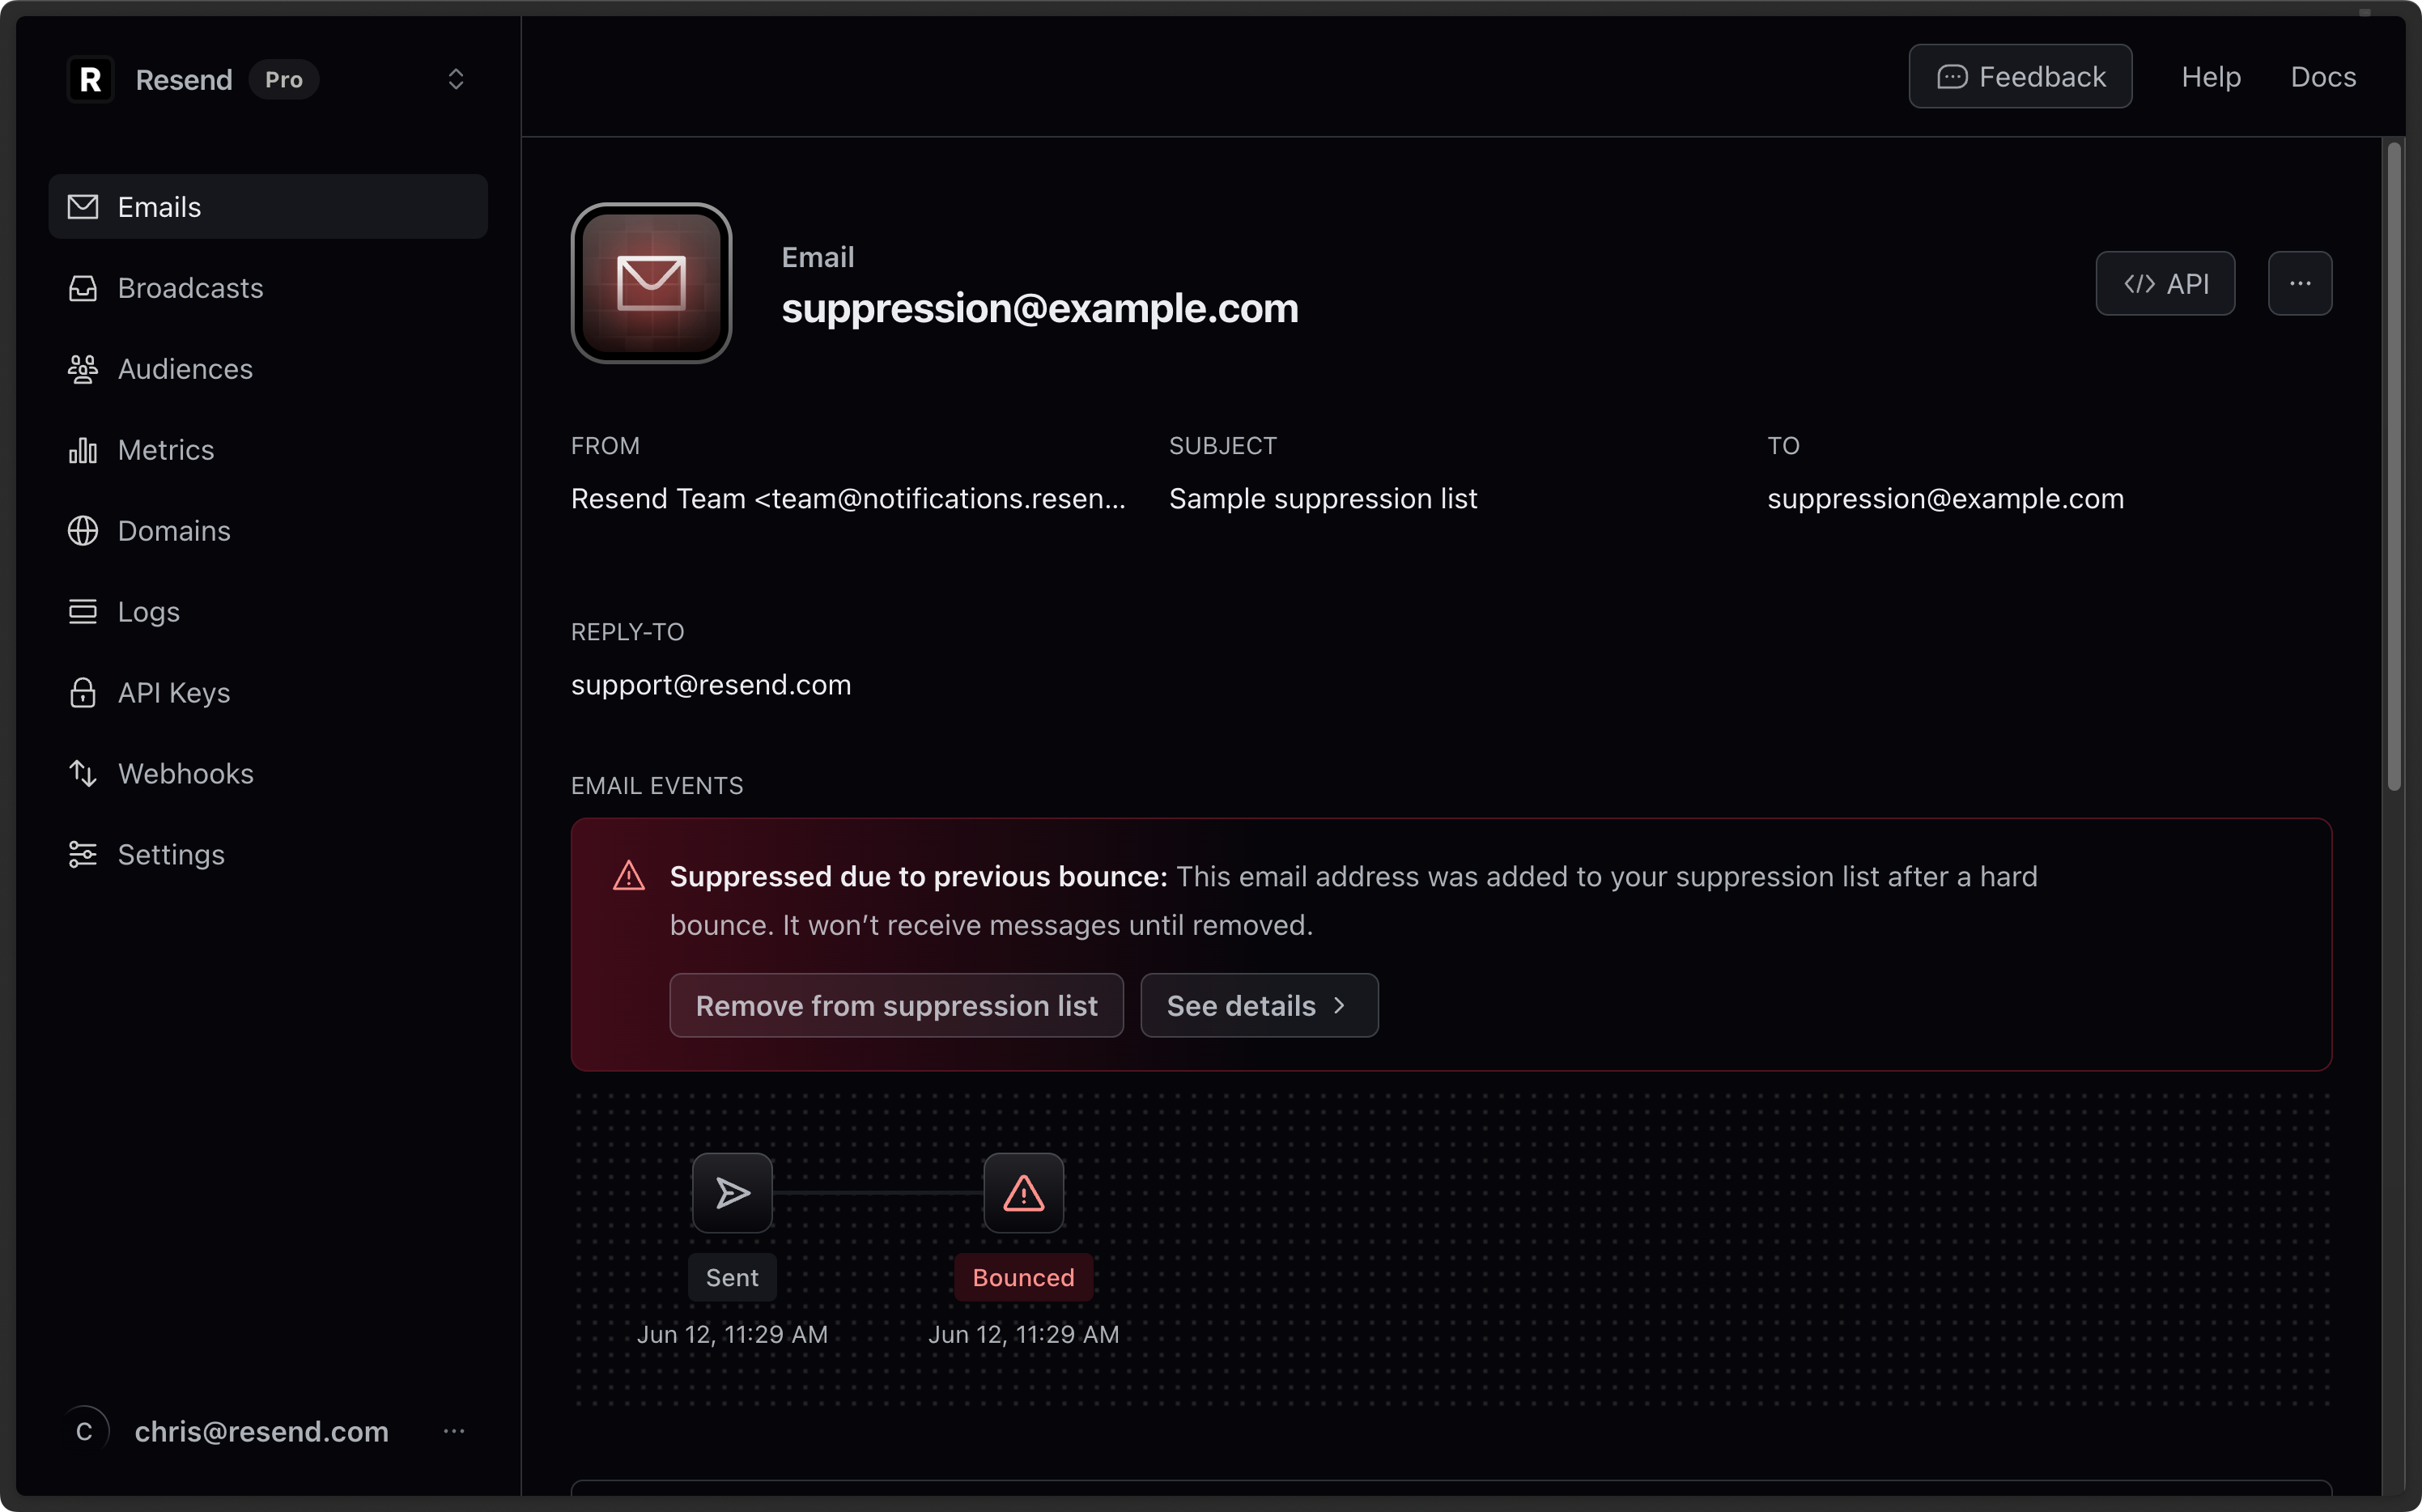
Task: Click the suppression warning triangle icon
Action: (629, 876)
